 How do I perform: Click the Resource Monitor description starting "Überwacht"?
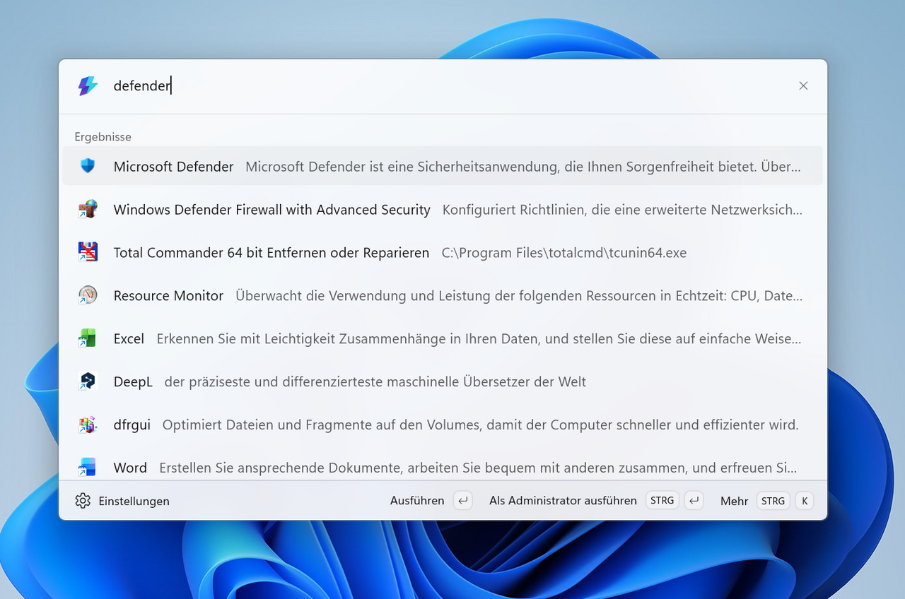(519, 296)
